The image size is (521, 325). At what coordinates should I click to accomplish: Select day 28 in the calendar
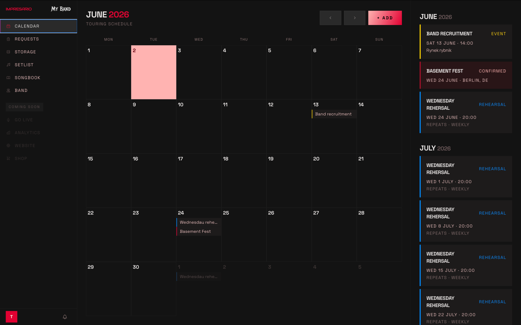pos(379,235)
